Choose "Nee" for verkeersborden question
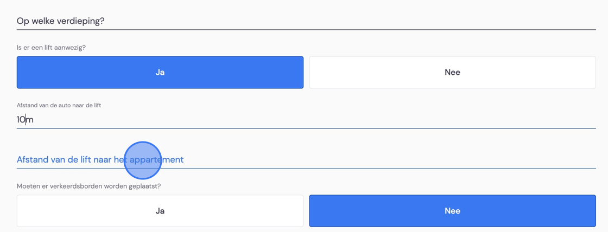Screen dimensions: 608x232 (452, 211)
